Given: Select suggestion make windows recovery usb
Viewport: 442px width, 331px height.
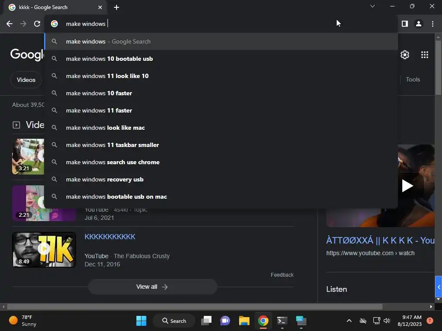Looking at the screenshot, I should click(x=221, y=180).
